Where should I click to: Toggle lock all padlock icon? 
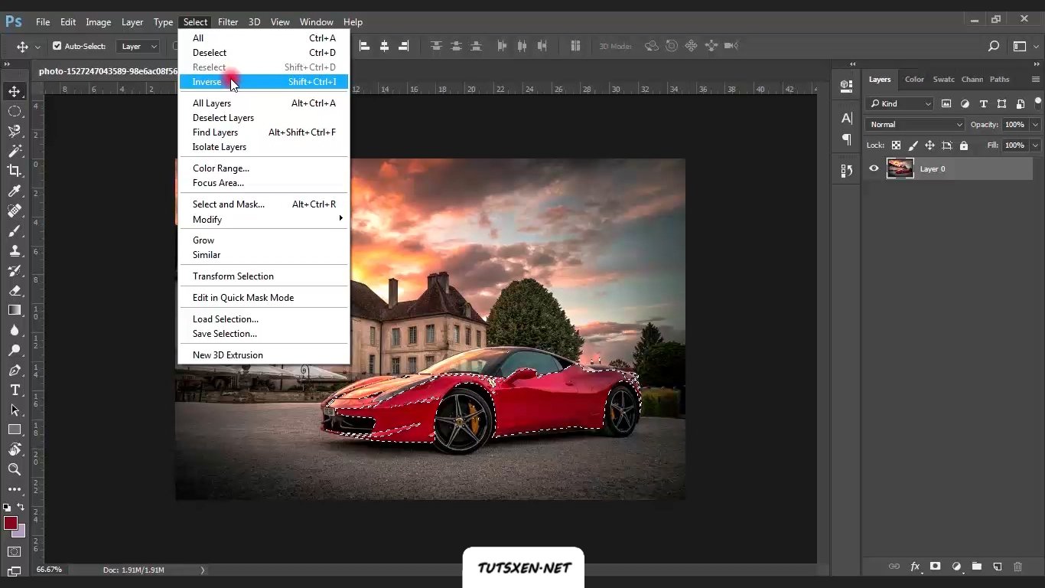[x=963, y=145]
